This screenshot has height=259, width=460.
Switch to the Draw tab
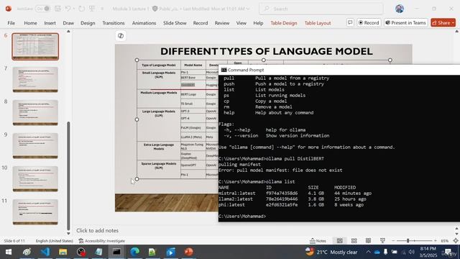pos(68,23)
